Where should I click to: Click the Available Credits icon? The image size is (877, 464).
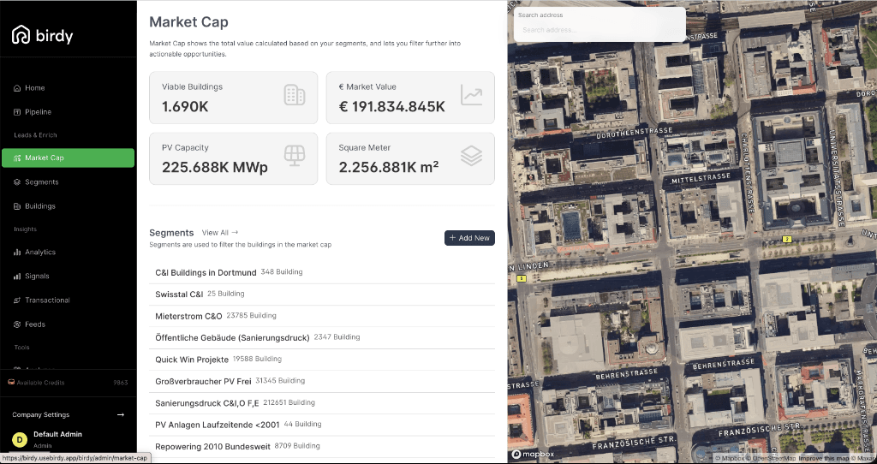pyautogui.click(x=11, y=383)
